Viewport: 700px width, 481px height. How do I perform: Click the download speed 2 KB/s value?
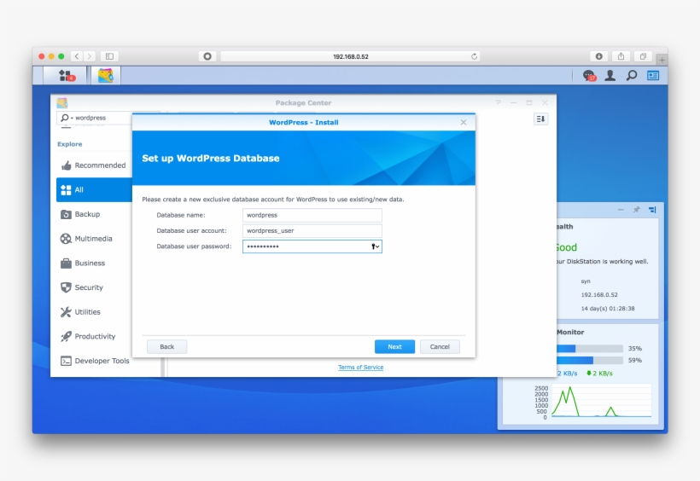tap(599, 374)
